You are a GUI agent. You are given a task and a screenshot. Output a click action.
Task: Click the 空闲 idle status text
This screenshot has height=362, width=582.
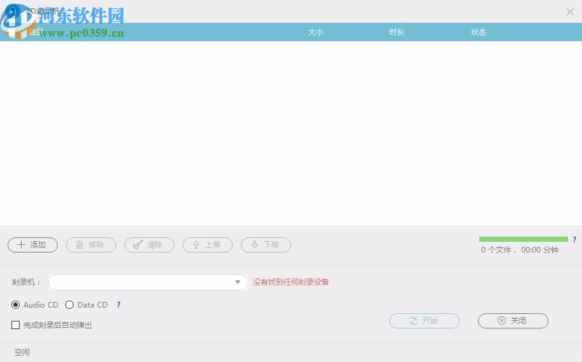[22, 353]
